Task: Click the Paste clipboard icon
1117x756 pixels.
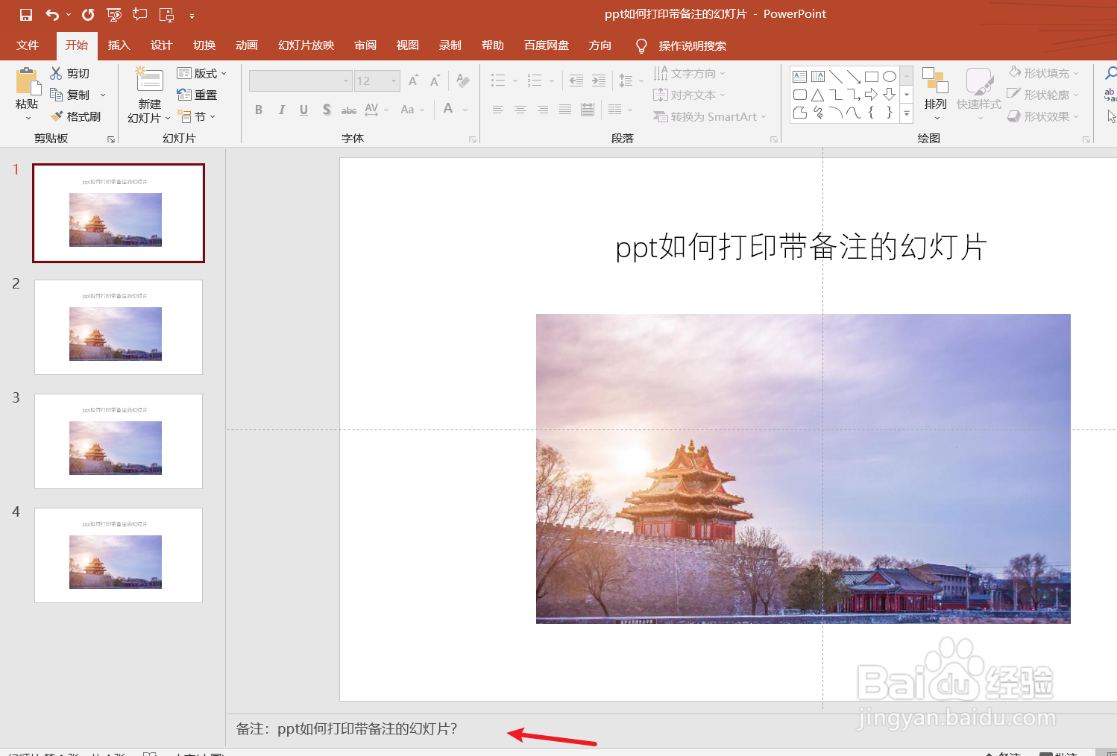Action: pos(28,81)
